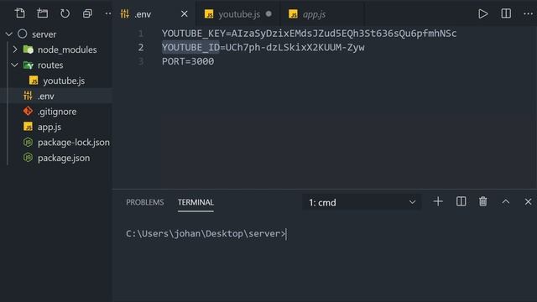Select the .env file in explorer
This screenshot has width=537, height=302.
[46, 96]
